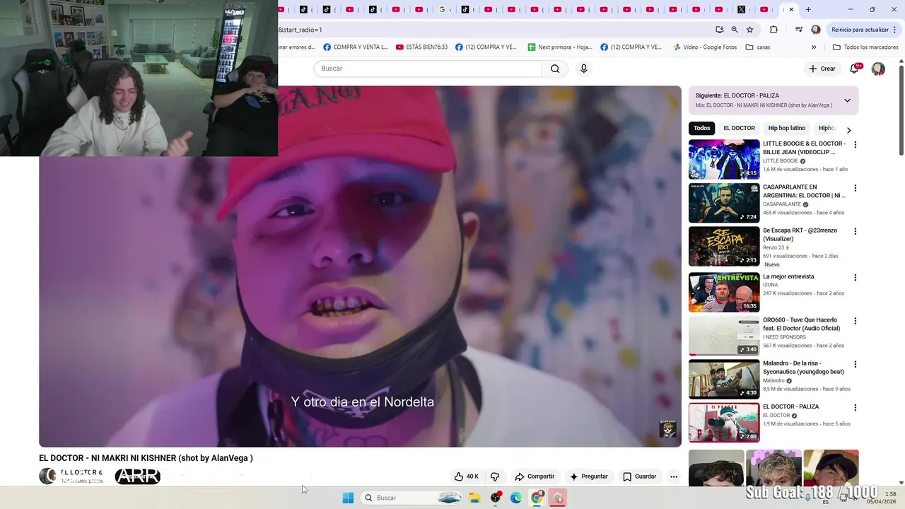Expand hidden bookmarks with double chevron
905x509 pixels.
[814, 47]
